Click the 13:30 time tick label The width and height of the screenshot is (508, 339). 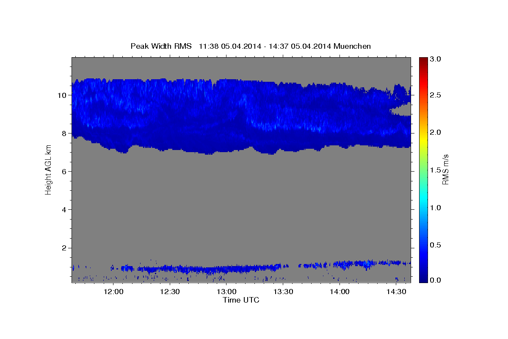coord(283,292)
